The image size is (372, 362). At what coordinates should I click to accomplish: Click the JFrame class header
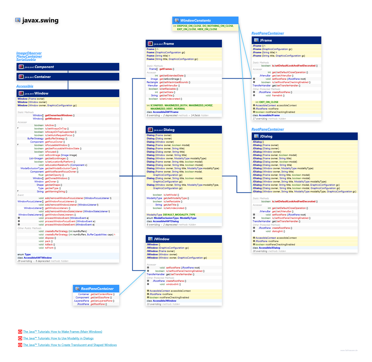(x=286, y=40)
